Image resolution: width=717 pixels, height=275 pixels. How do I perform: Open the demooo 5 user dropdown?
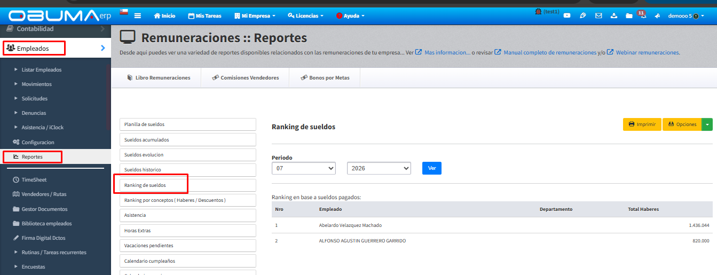686,16
